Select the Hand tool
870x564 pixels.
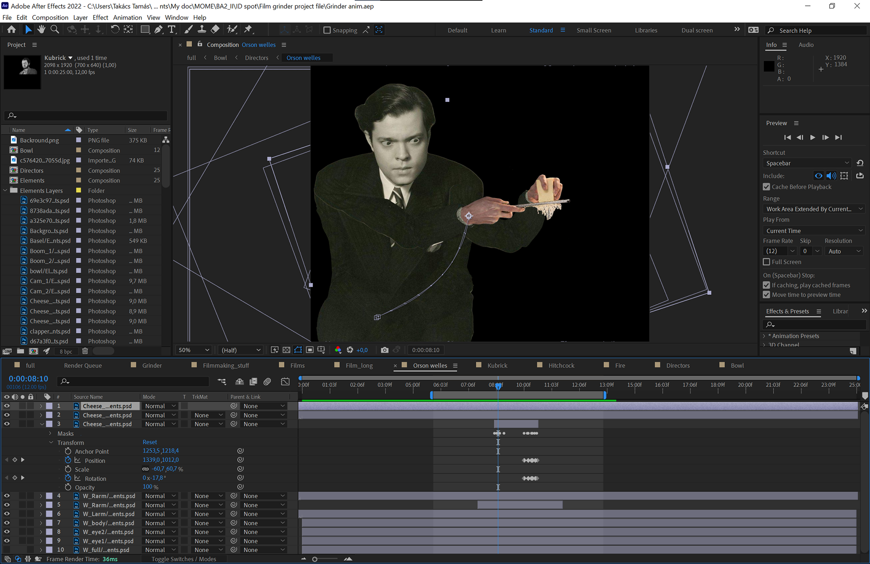(41, 29)
